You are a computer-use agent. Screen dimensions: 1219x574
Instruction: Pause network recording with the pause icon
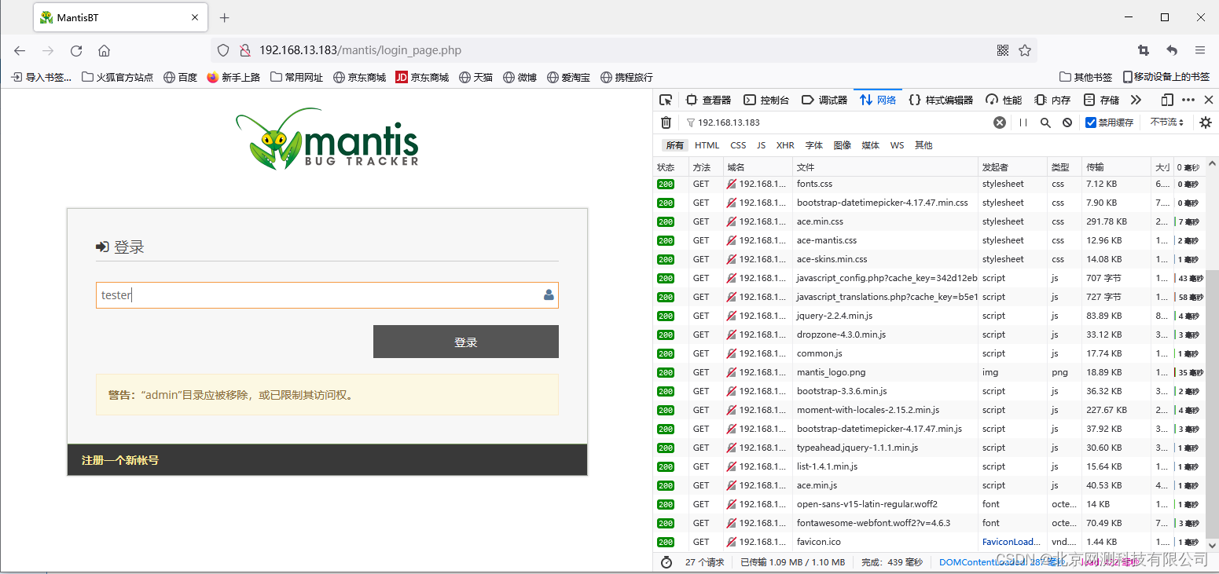1023,122
